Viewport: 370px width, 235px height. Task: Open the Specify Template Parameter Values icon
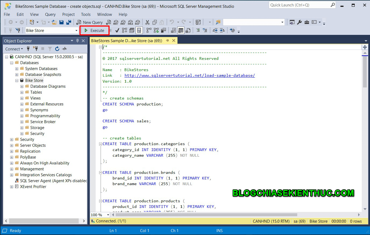click(231, 30)
